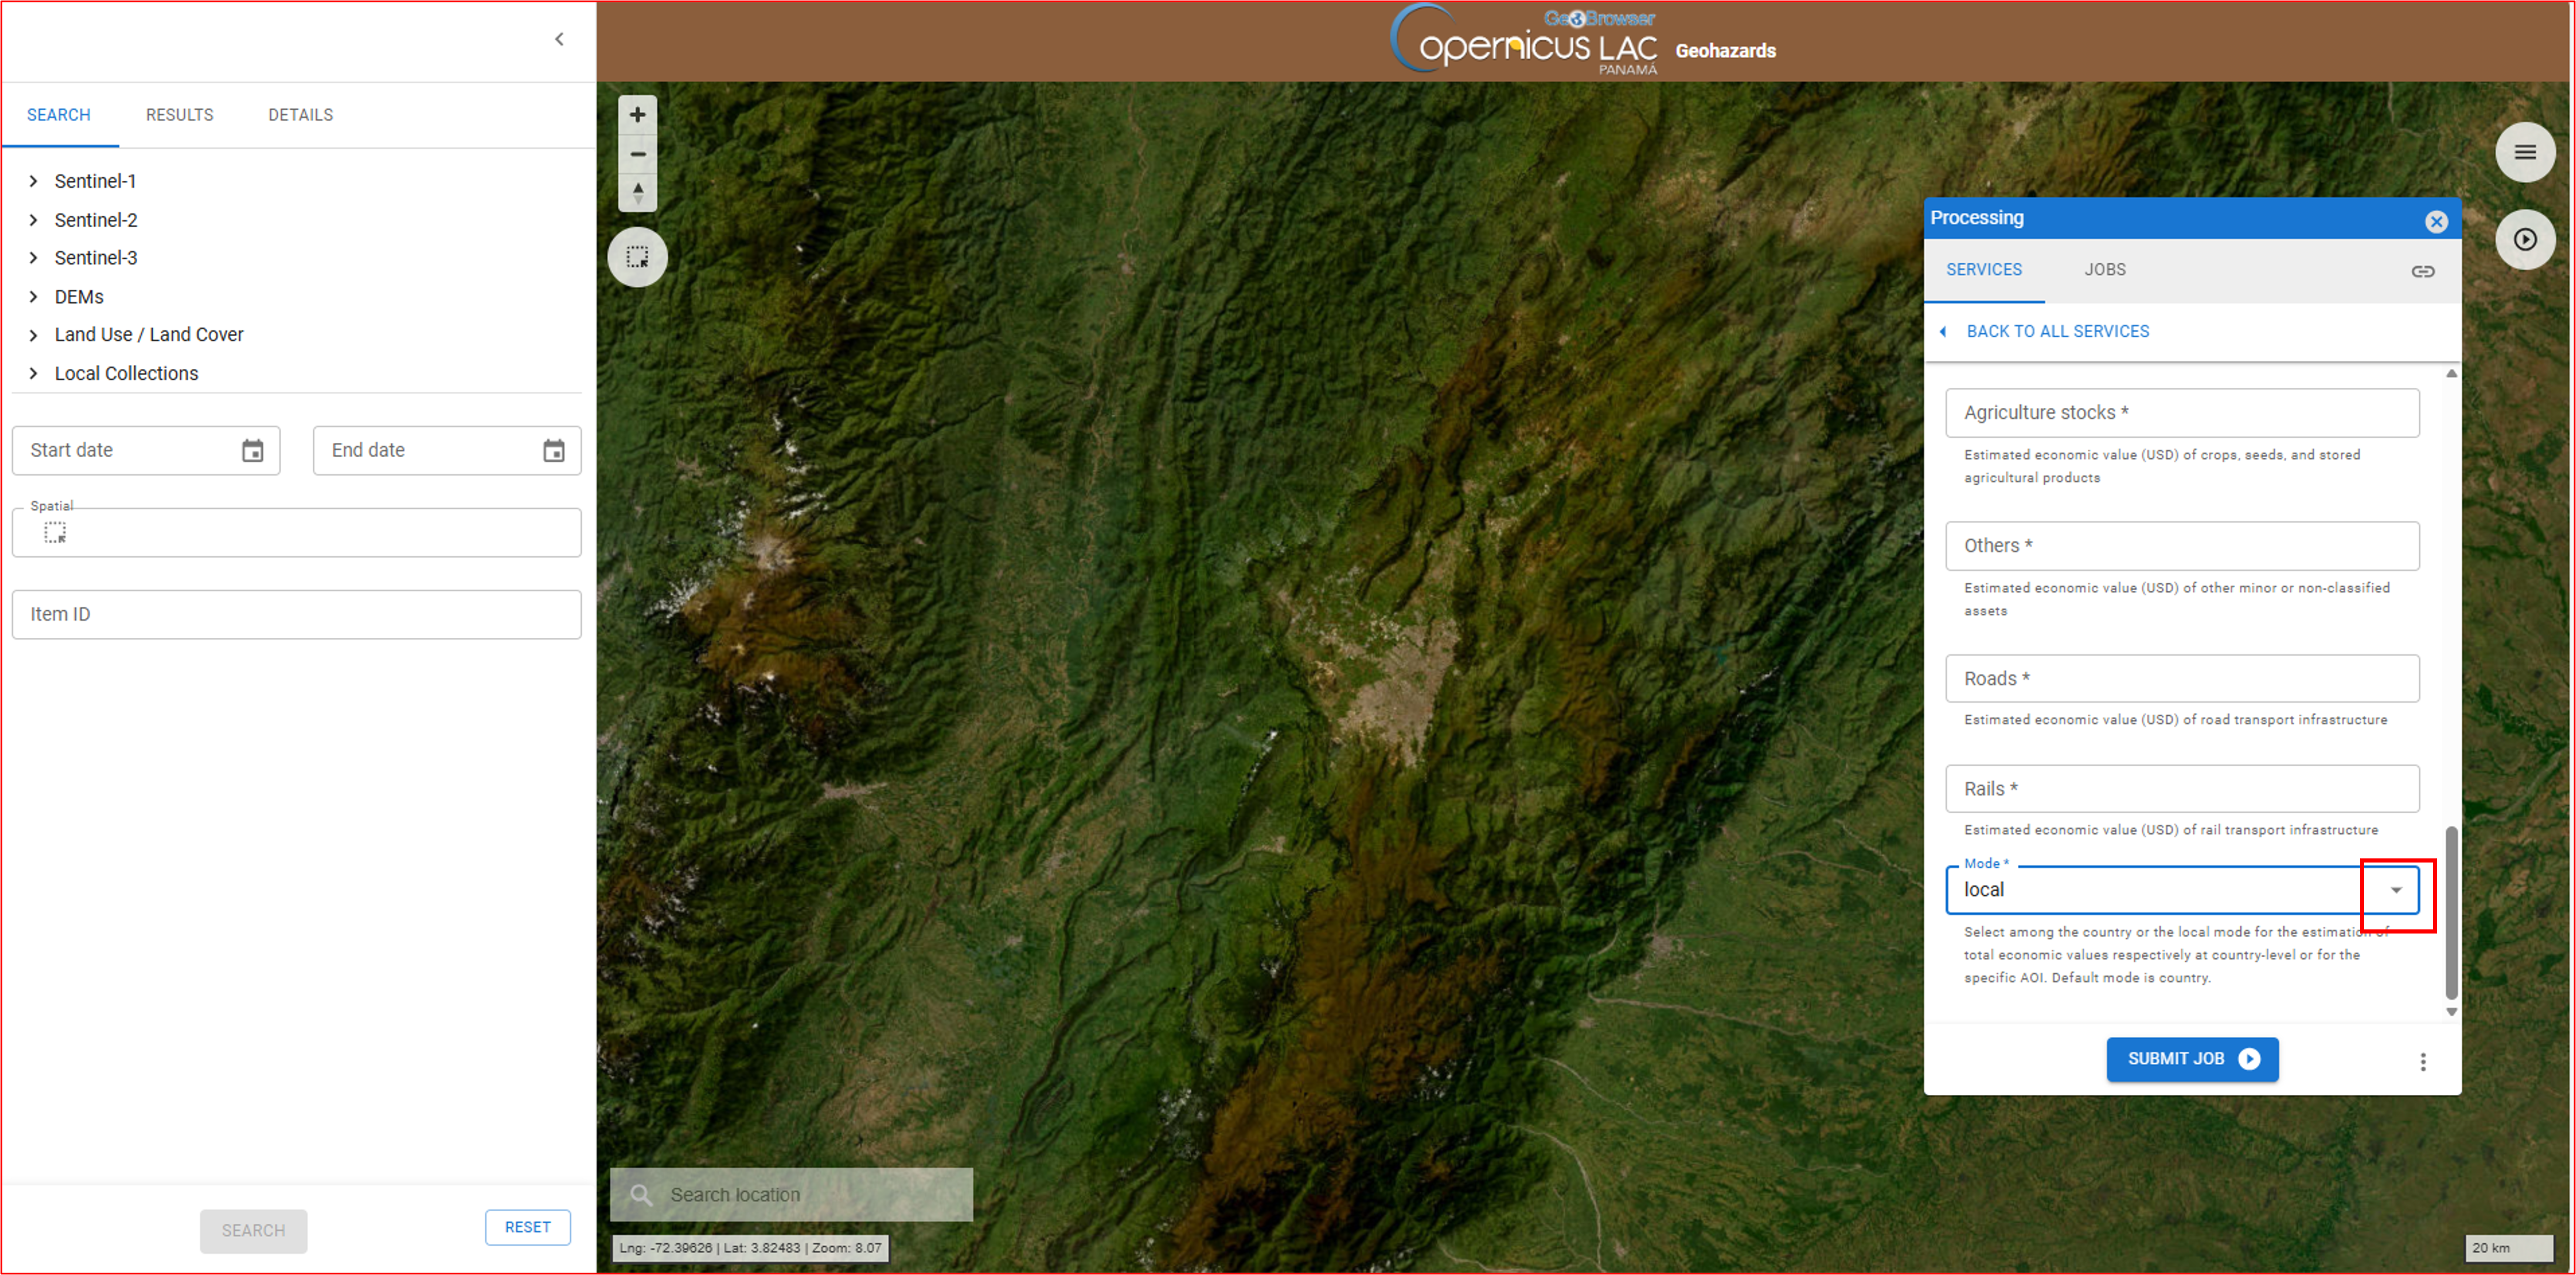Click the circular play icon on the right edge
This screenshot has width=2576, height=1275.
[2525, 239]
